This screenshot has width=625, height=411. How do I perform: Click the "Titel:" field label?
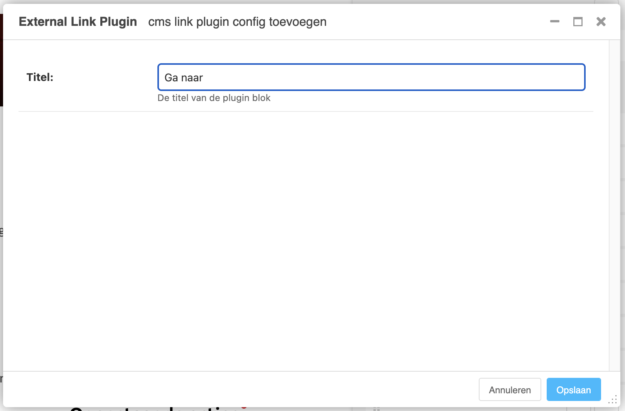(x=40, y=77)
